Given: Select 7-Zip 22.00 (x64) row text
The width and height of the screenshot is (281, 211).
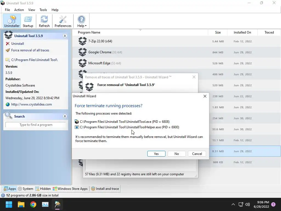Looking at the screenshot, I should (100, 41).
